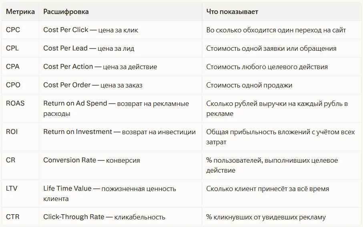
Task: Click the Стоимость одной продажи cell
Action: point(249,85)
